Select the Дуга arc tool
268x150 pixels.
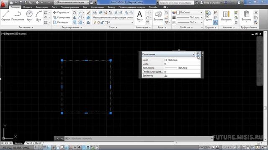(x=39, y=16)
